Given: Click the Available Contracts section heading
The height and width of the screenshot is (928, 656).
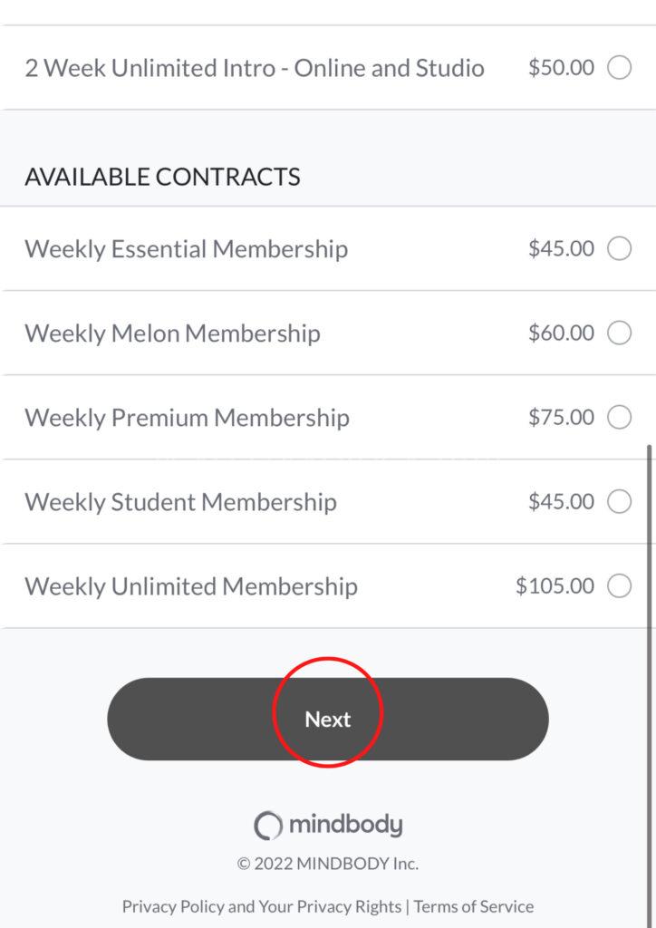Looking at the screenshot, I should click(x=162, y=177).
